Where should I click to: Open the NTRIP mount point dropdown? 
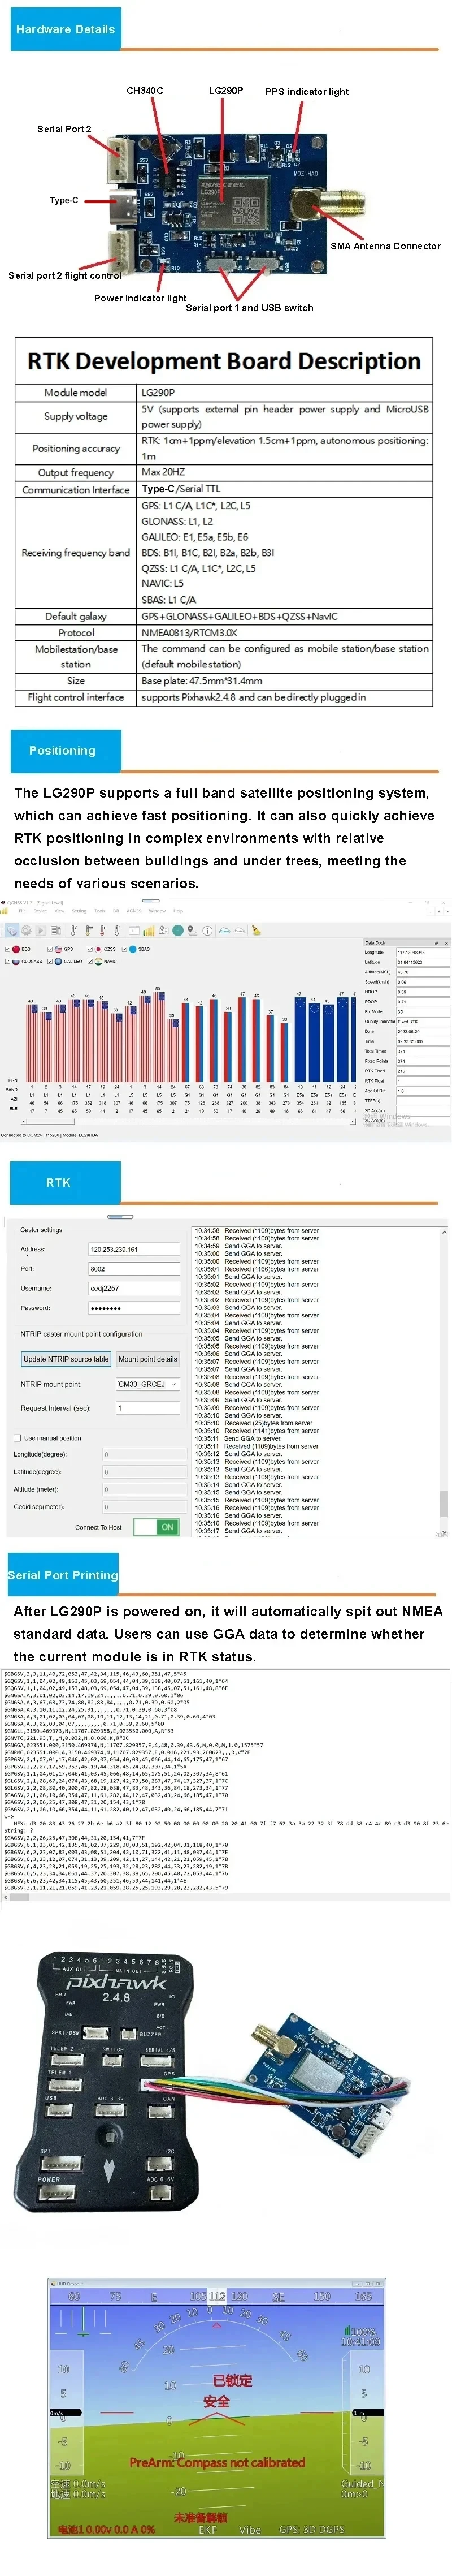[147, 1384]
